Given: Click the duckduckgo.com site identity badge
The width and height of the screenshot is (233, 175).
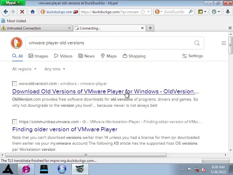Looking at the screenshot, I should 59,12.
